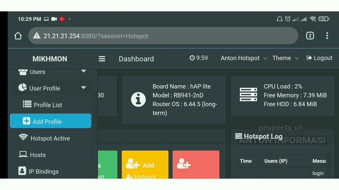Click the login log message entry
Image resolution: width=339 pixels, height=190 pixels.
(x=318, y=173)
